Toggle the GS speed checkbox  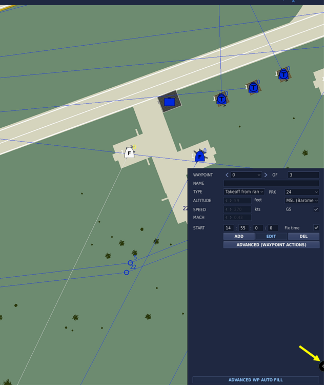point(316,209)
